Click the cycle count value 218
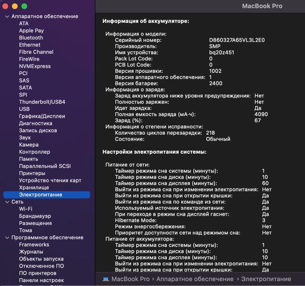The width and height of the screenshot is (305, 286). pos(210,133)
